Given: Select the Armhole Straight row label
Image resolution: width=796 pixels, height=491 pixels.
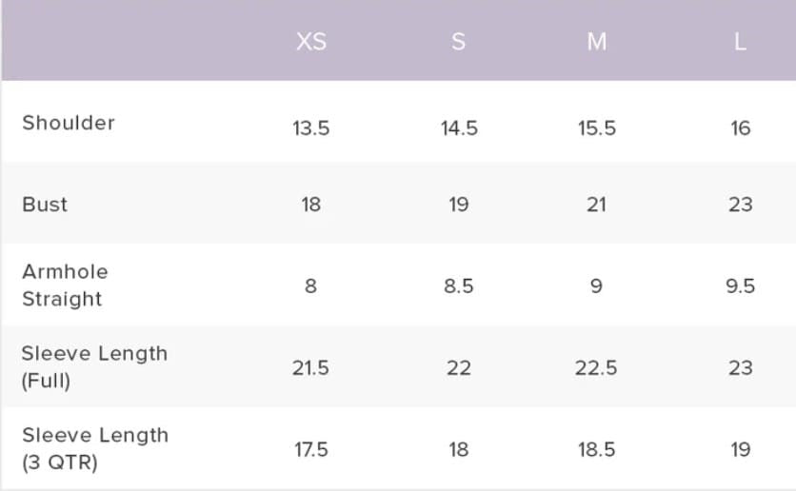Looking at the screenshot, I should [x=65, y=285].
